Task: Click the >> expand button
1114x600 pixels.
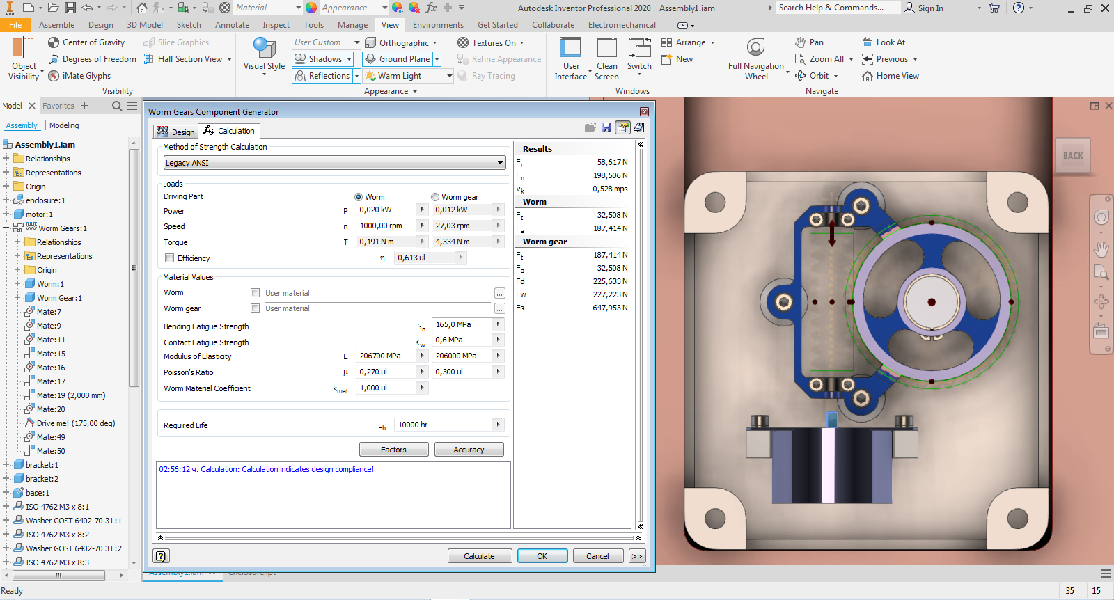Action: click(x=636, y=556)
